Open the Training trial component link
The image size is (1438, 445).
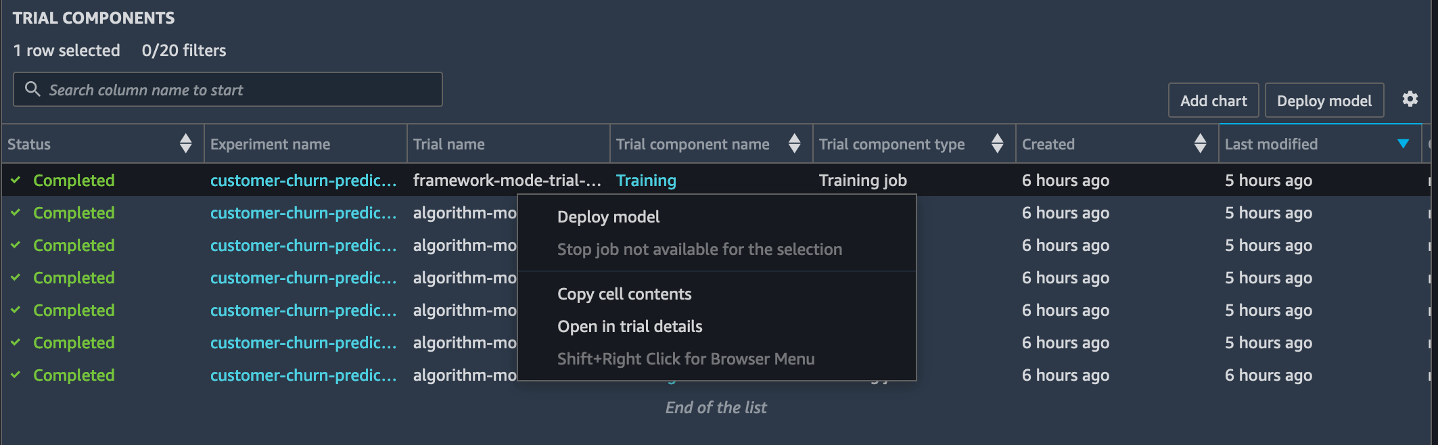point(646,181)
